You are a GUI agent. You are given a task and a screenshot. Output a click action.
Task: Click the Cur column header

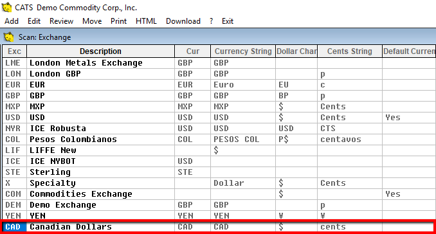click(193, 51)
